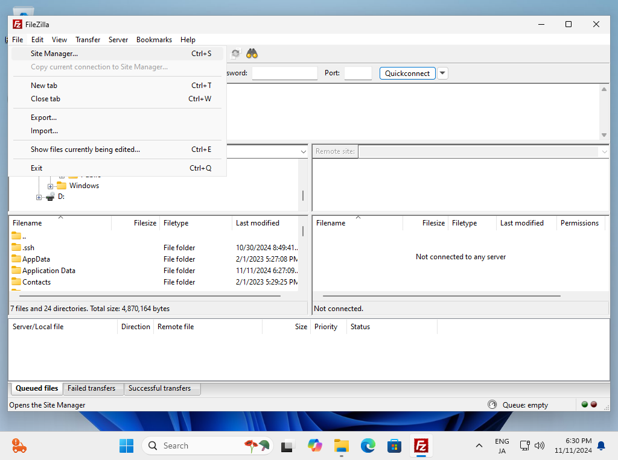Open the Remote site path dropdown
This screenshot has height=460, width=618.
coord(604,152)
